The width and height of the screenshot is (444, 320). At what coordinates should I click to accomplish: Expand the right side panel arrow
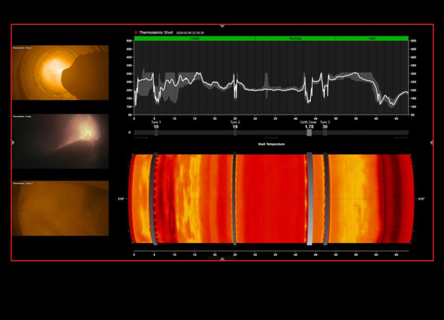[x=431, y=142]
